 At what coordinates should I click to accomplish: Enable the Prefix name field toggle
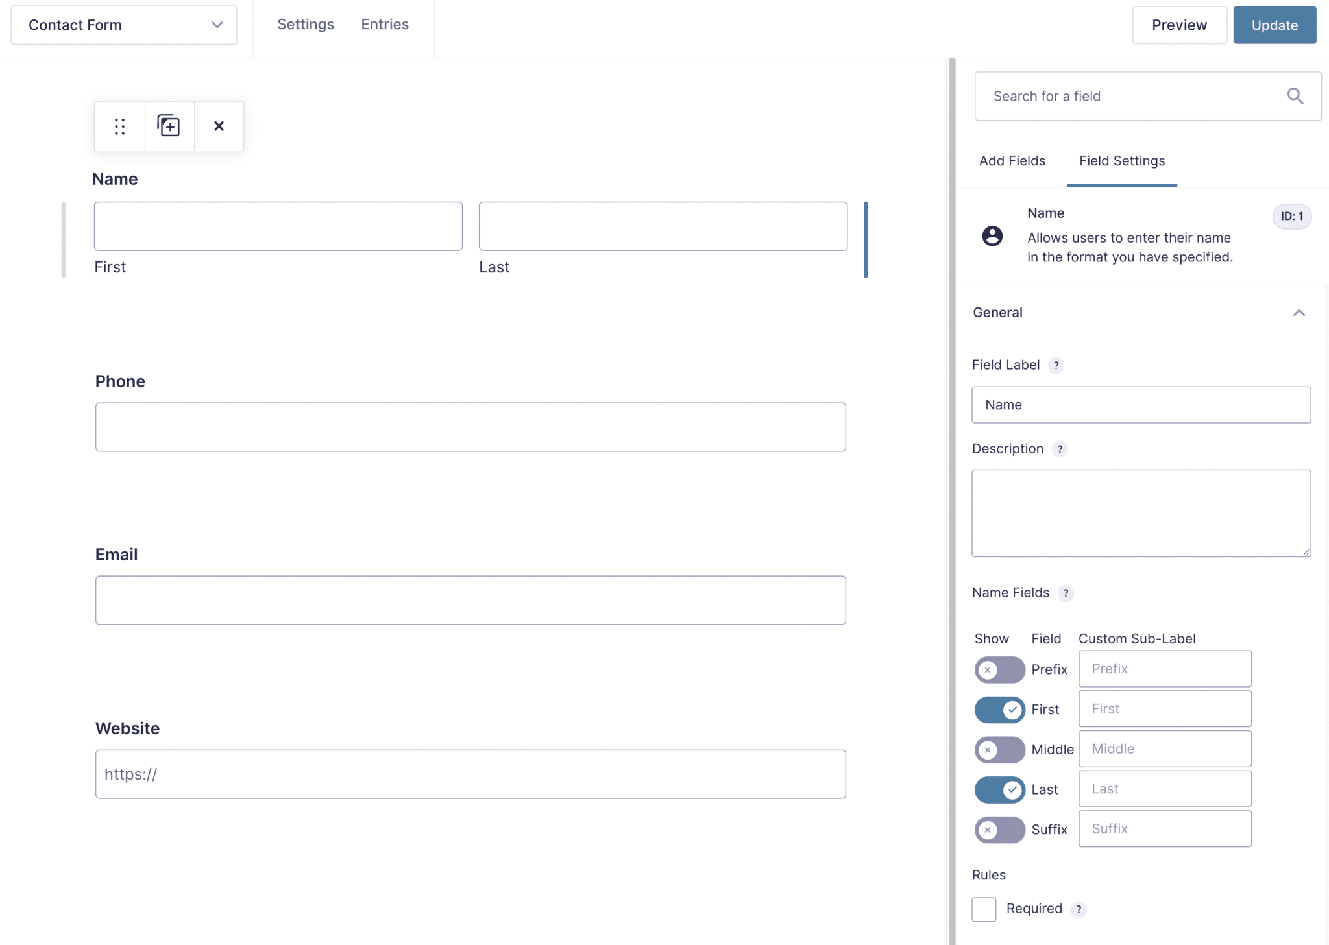[999, 670]
